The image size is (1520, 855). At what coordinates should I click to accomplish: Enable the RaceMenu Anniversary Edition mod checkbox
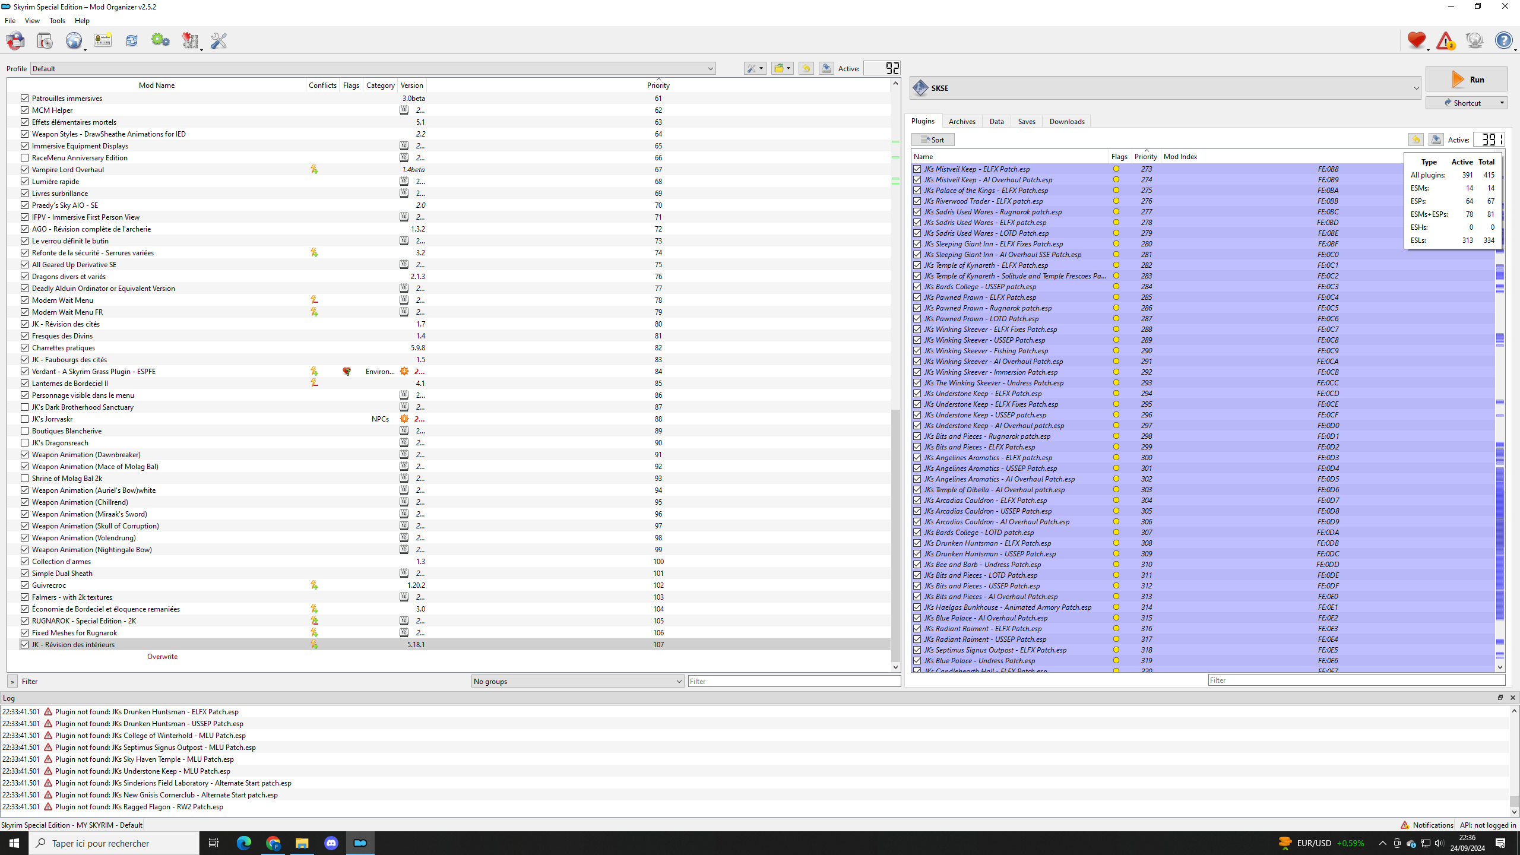coord(24,157)
